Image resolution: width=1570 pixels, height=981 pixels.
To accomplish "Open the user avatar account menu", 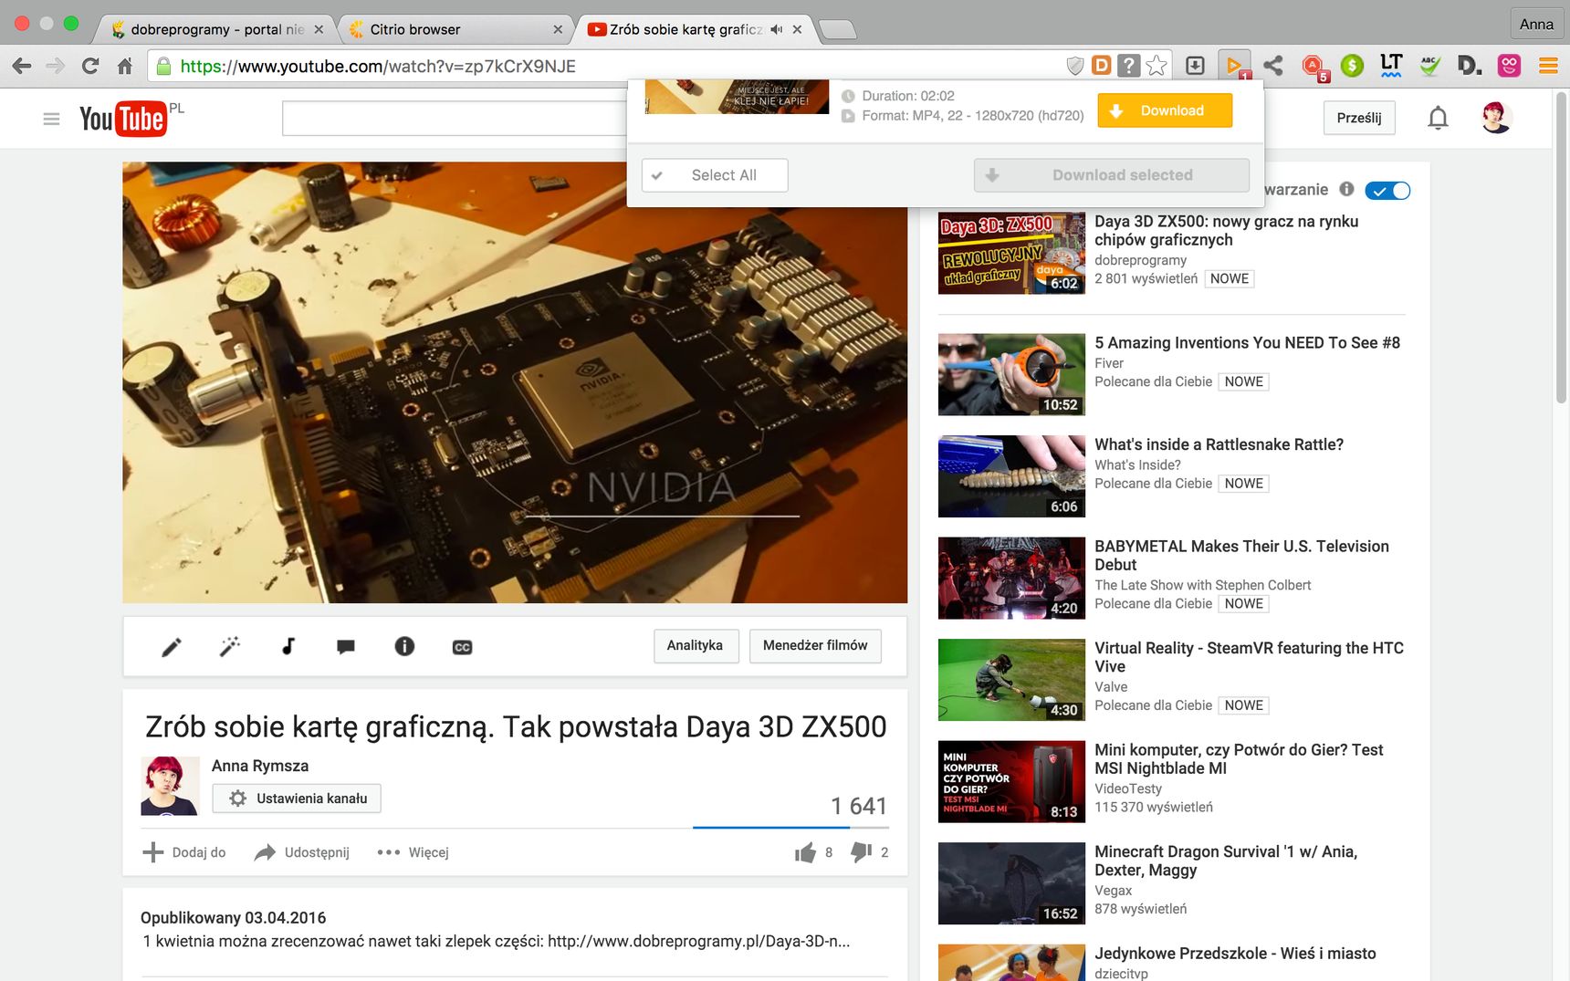I will pos(1496,118).
